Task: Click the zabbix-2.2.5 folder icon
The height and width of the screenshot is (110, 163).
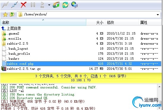Action: [4, 43]
